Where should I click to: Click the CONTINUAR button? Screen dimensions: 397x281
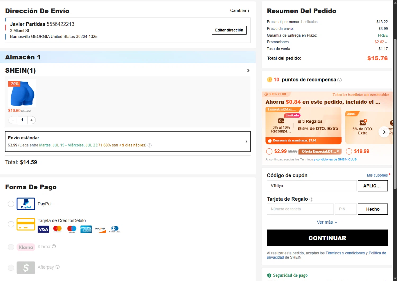[327, 238]
